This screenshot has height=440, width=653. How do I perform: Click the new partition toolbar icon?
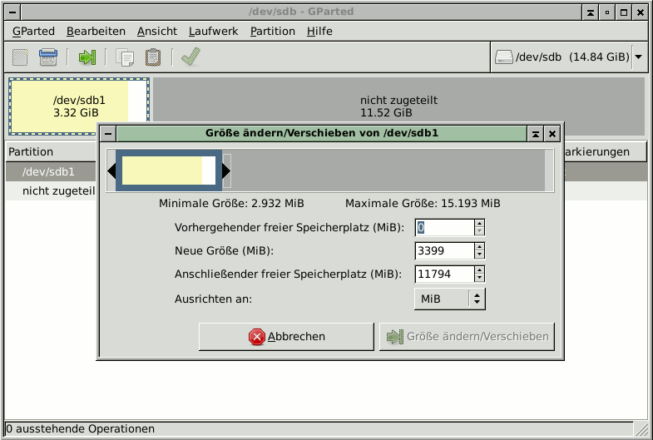pyautogui.click(x=21, y=57)
